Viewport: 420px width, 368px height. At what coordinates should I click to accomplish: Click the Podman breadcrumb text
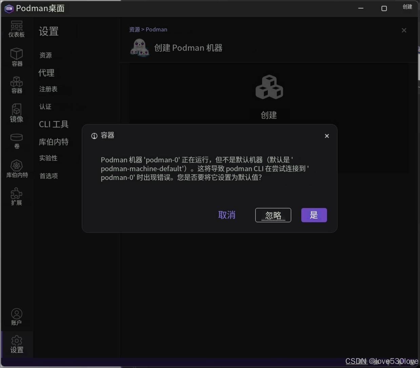[x=156, y=29]
